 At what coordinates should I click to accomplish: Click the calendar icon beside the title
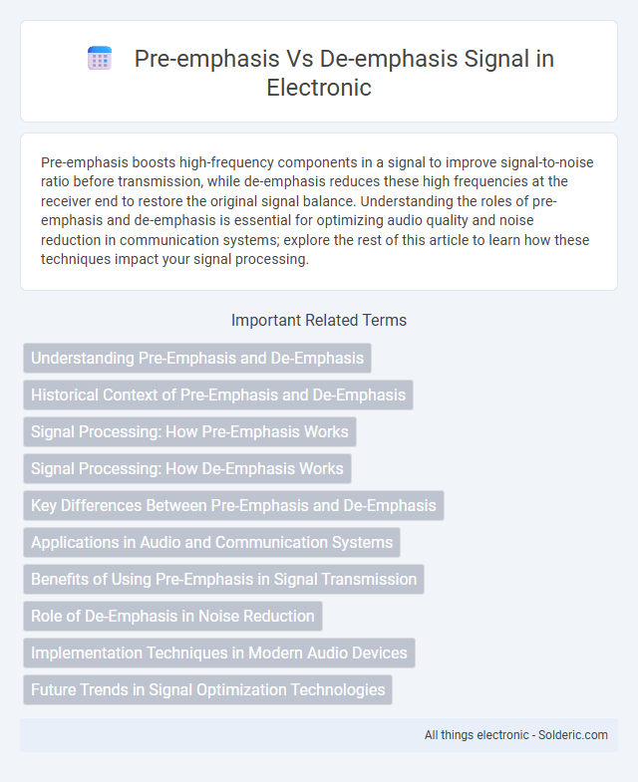click(100, 59)
